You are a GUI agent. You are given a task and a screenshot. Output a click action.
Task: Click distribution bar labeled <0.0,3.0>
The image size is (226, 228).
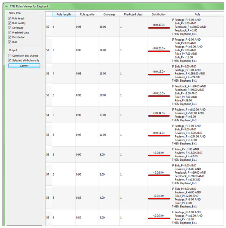159,218
